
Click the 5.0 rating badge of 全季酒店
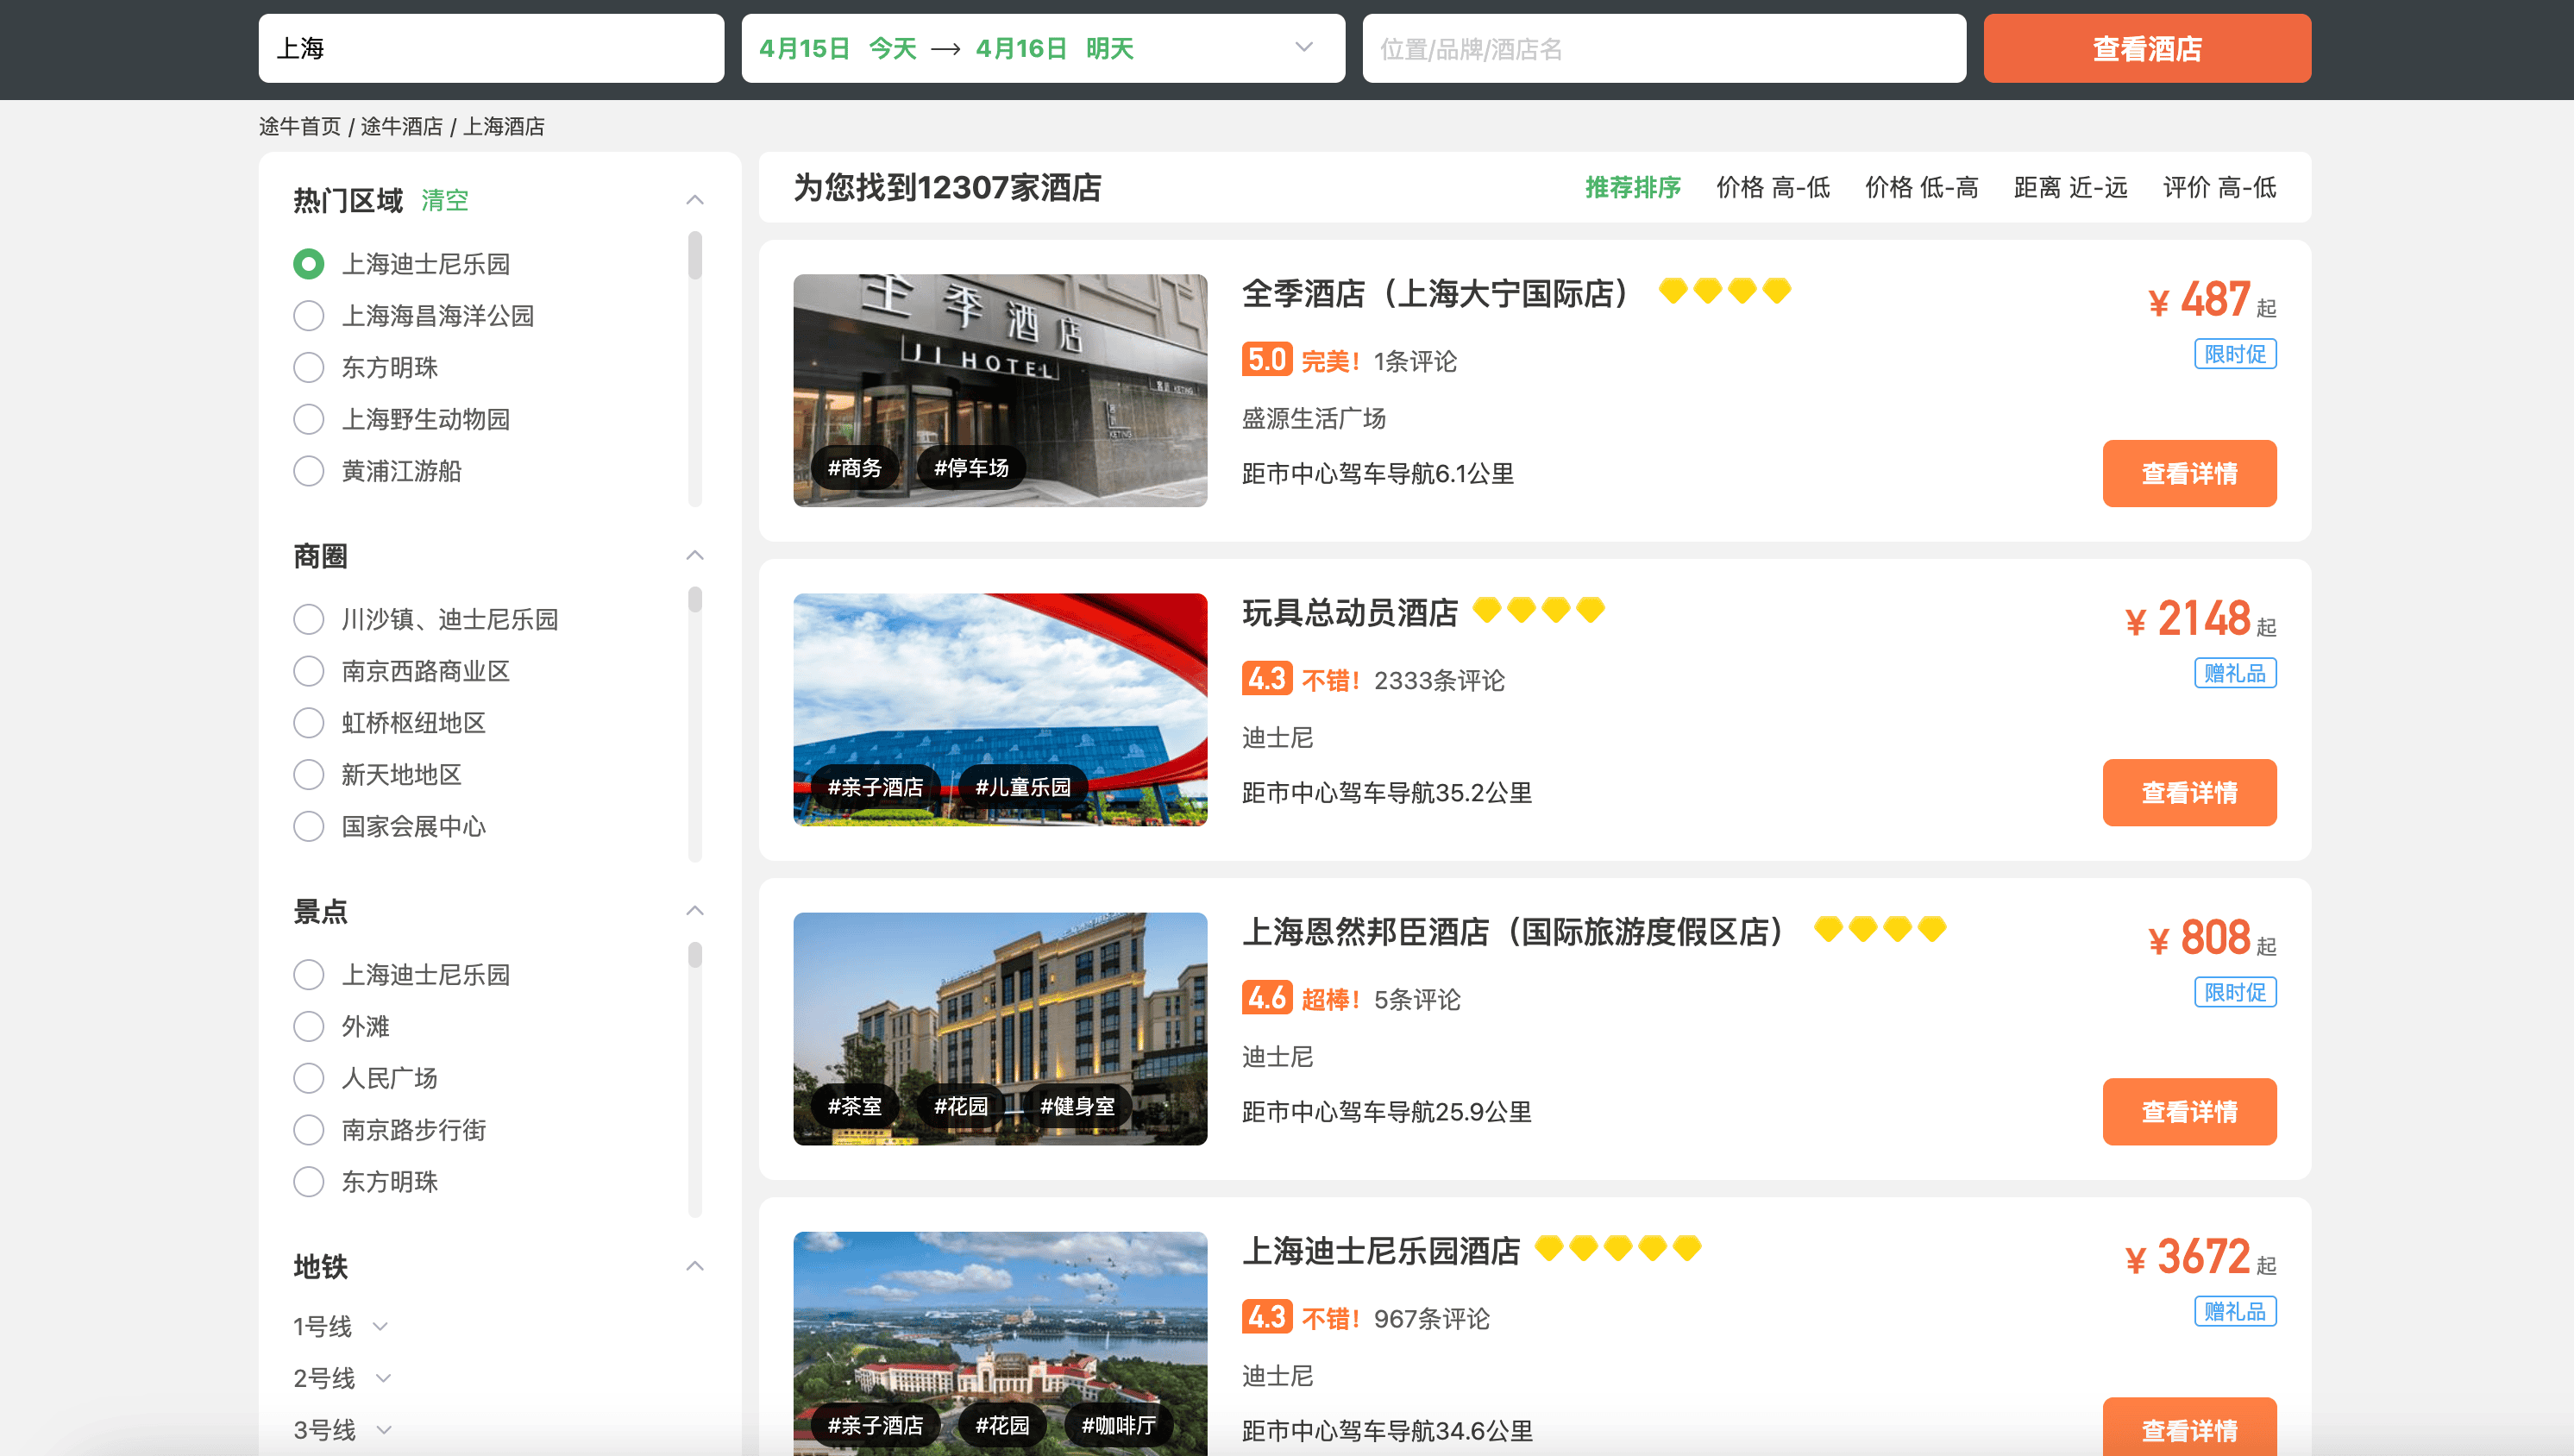pyautogui.click(x=1266, y=360)
